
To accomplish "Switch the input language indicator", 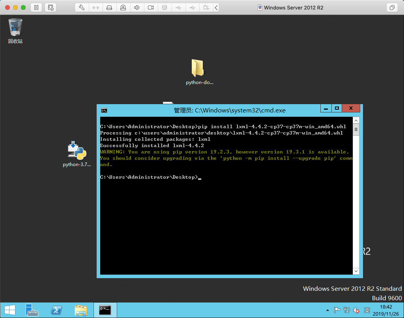I will pyautogui.click(x=367, y=310).
